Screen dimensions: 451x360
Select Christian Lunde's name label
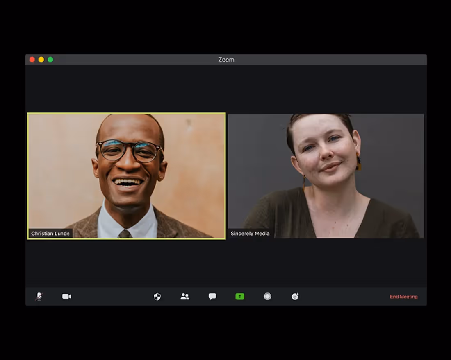pyautogui.click(x=50, y=234)
